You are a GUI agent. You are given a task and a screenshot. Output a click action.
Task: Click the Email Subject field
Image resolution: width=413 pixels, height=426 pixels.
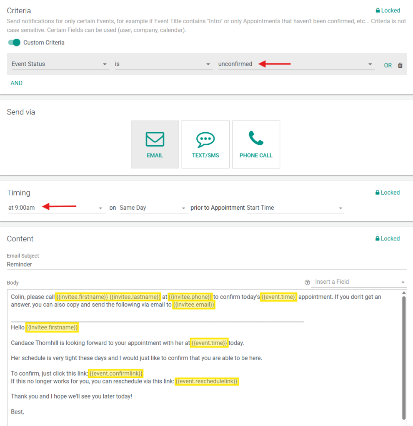[x=206, y=264]
